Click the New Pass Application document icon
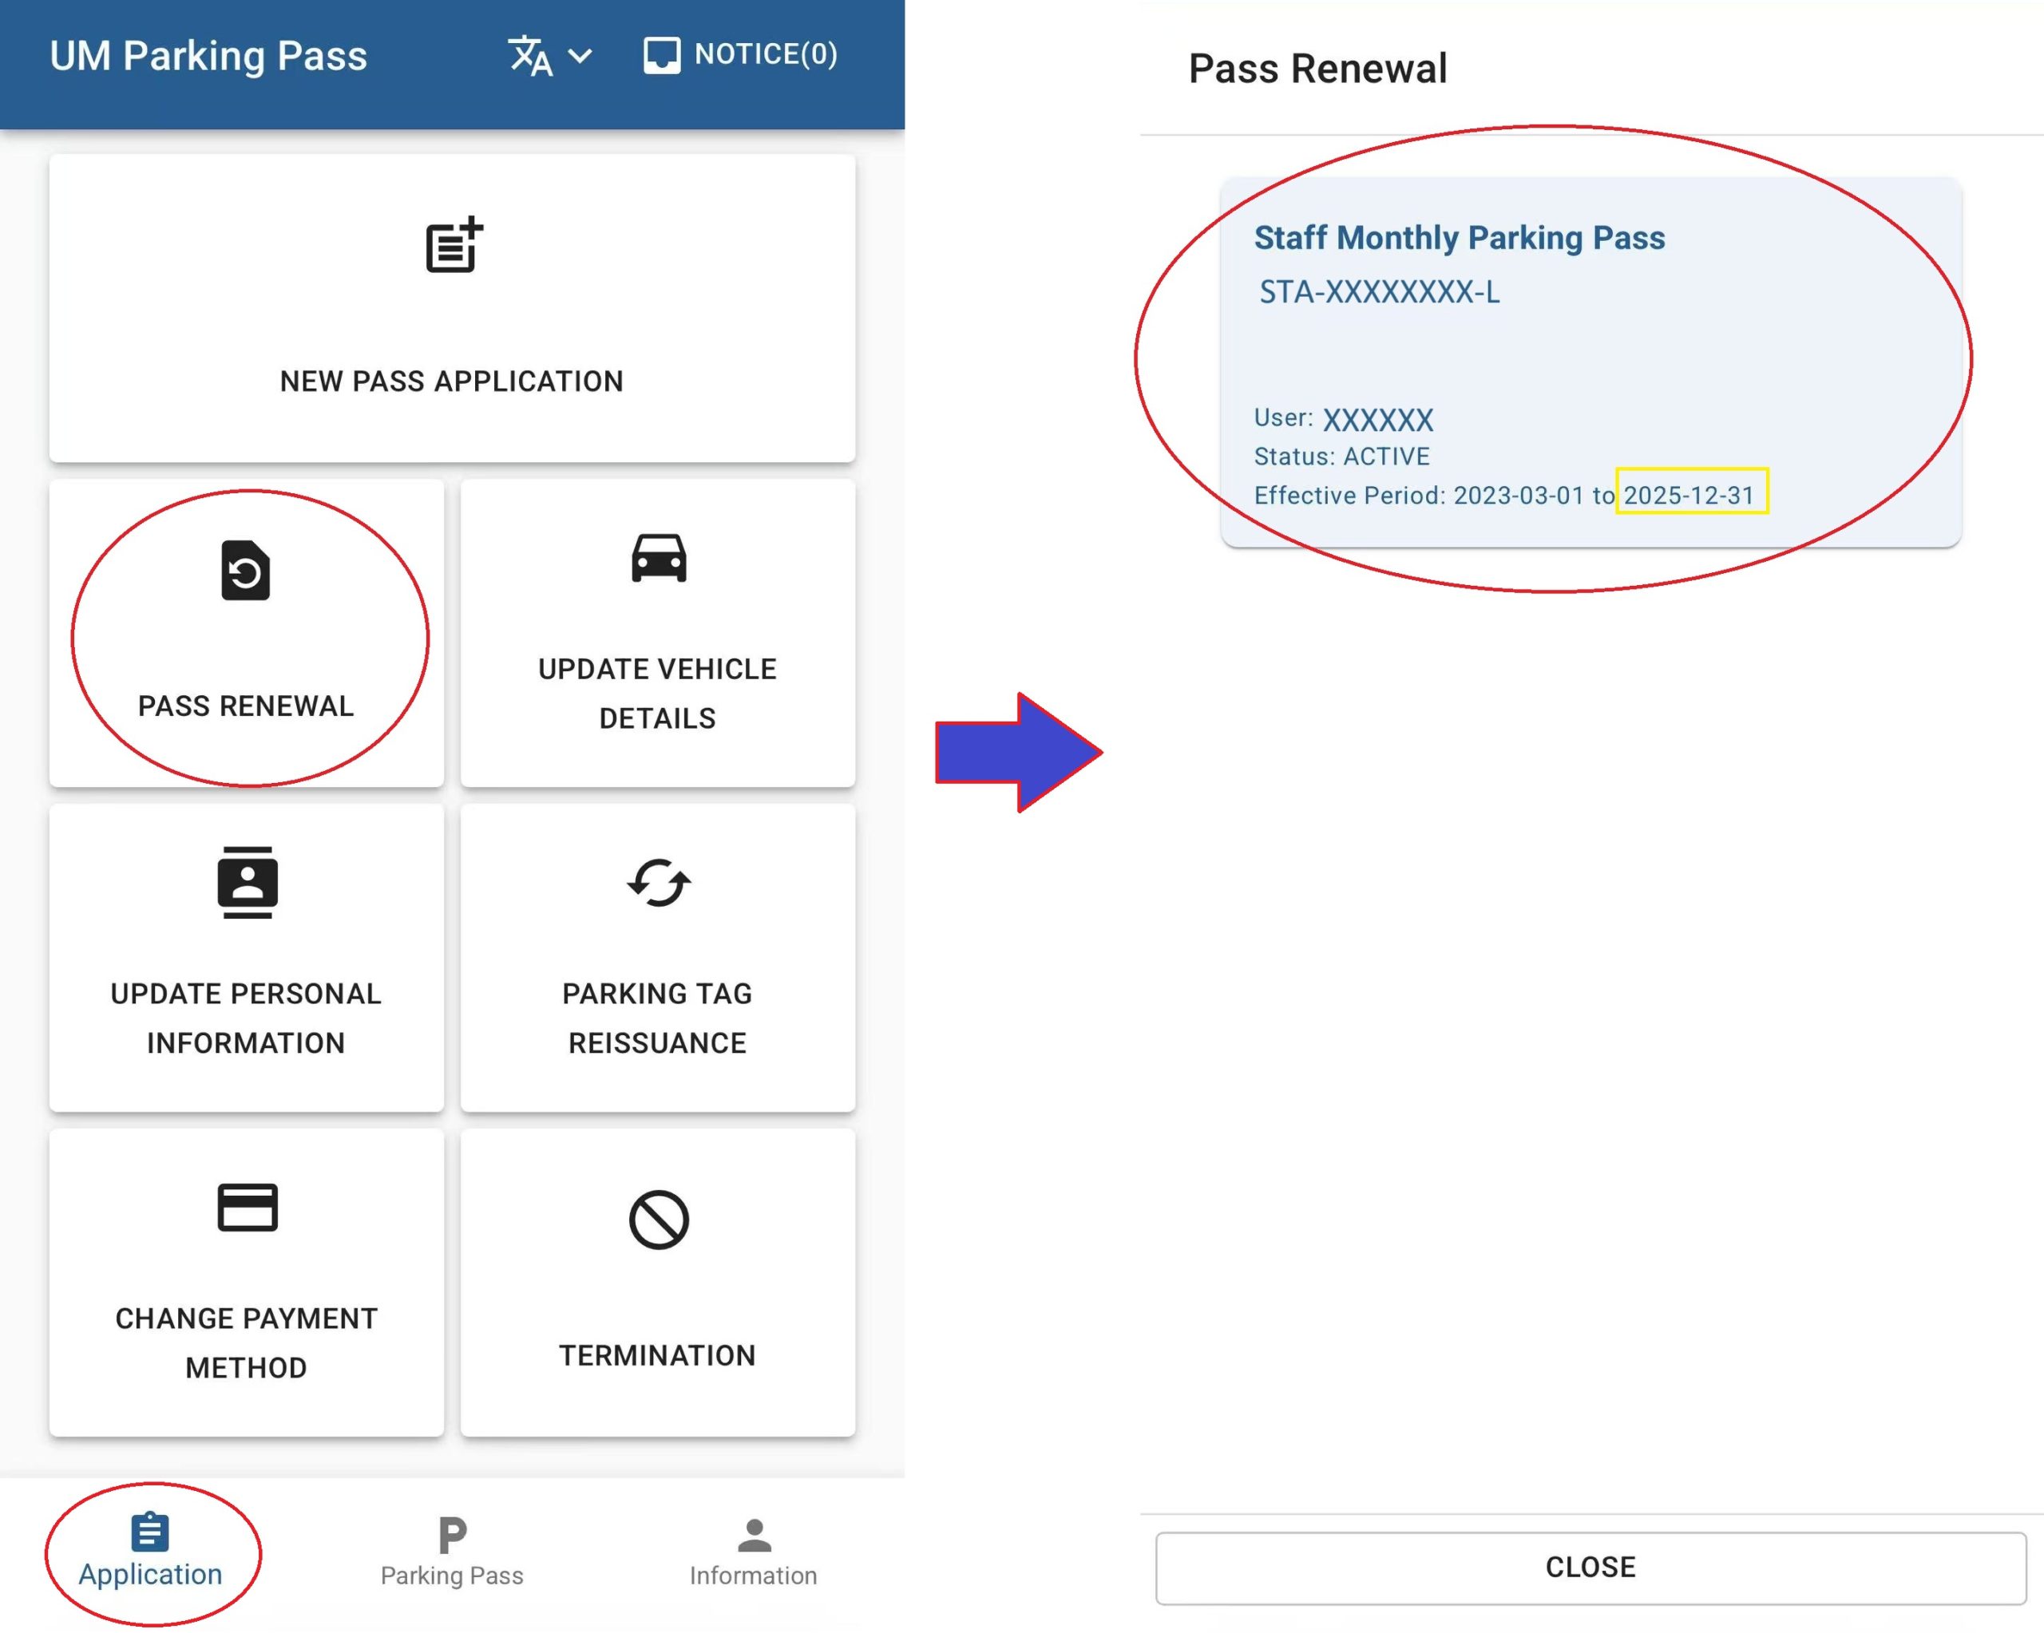 454,246
